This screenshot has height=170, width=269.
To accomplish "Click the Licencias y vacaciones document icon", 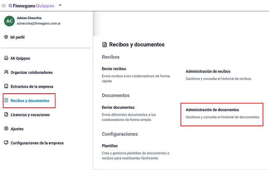I will (6, 114).
